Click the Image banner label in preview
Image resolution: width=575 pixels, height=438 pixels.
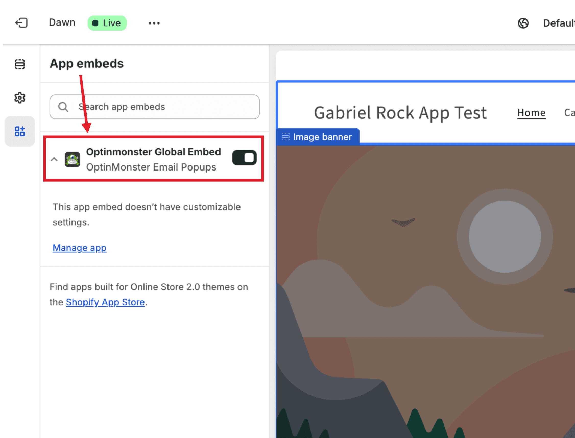point(322,137)
